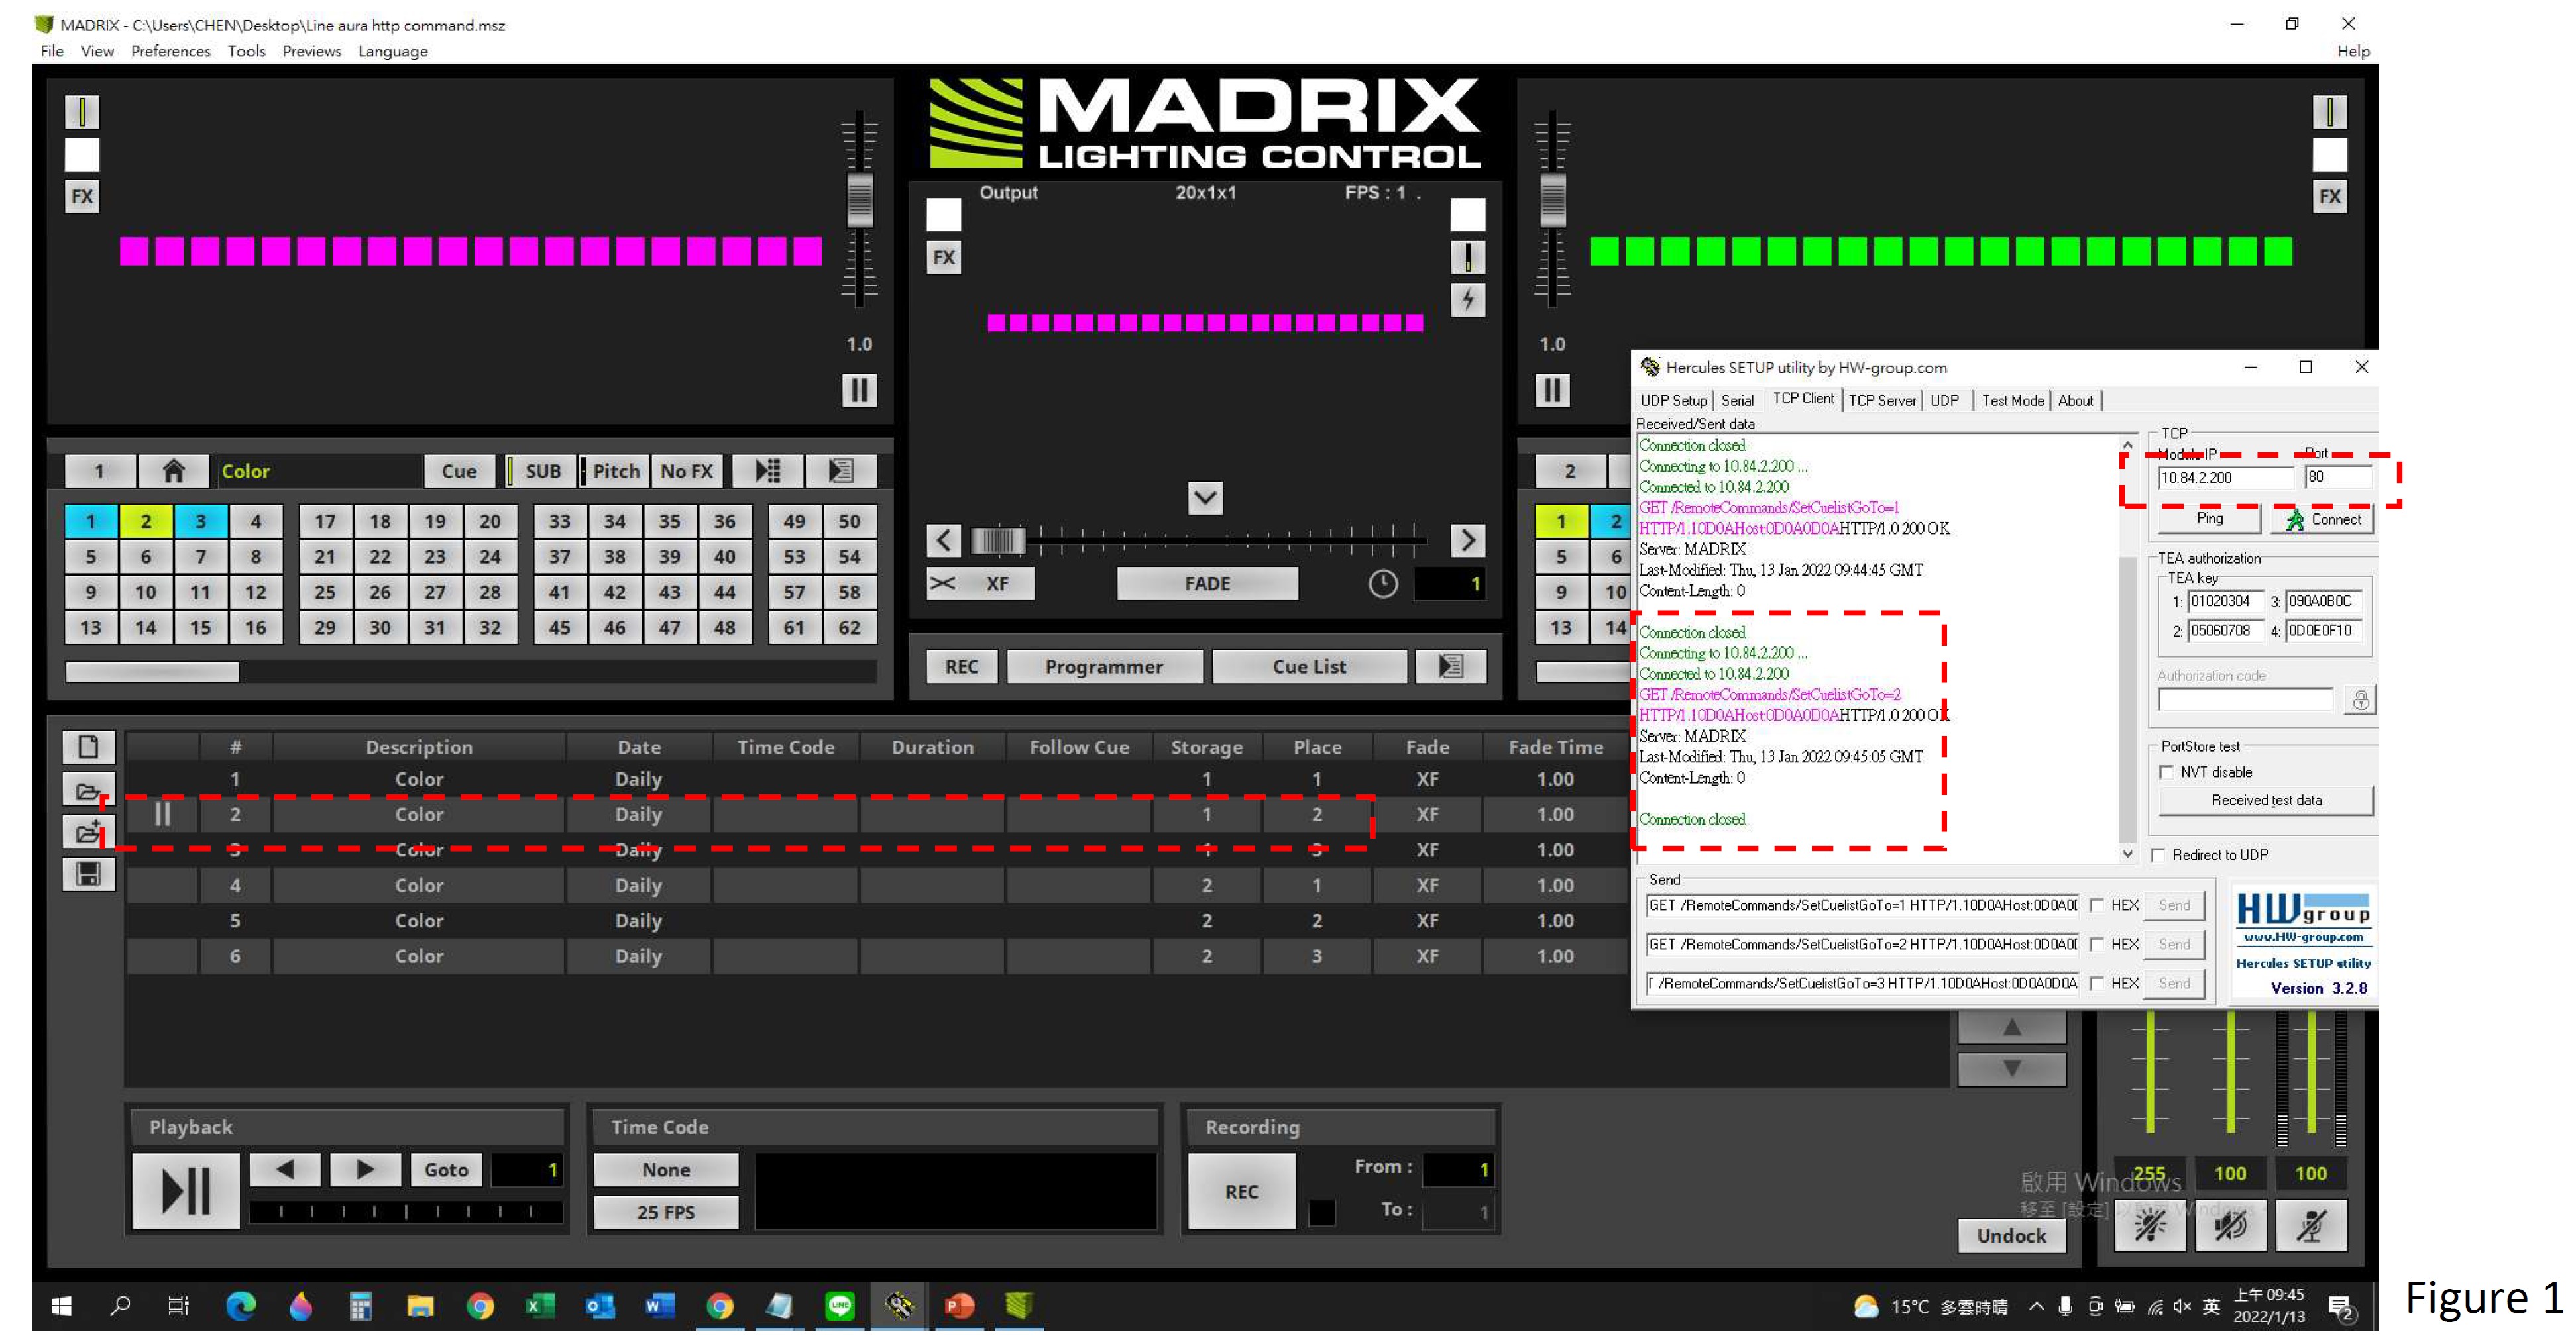Click the save cue list floppy icon
Viewport: 2576px width, 1338px height.
click(88, 874)
